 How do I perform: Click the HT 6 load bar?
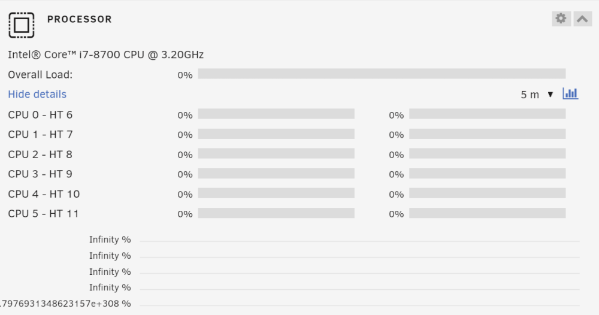(x=488, y=114)
